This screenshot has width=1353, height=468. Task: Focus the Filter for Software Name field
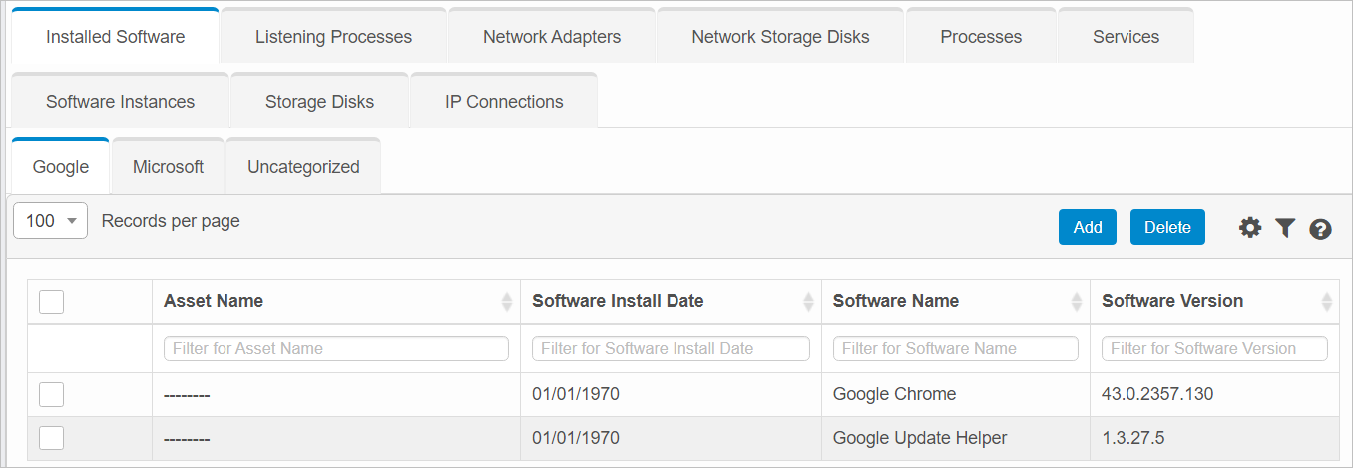[x=955, y=349]
